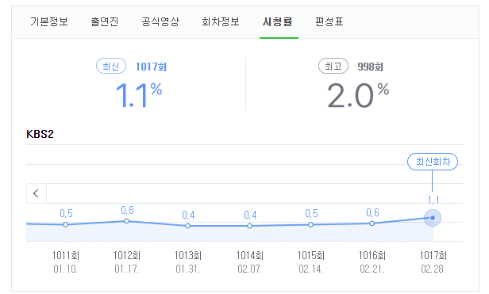Select the 1014회 data point on the line

[249, 226]
